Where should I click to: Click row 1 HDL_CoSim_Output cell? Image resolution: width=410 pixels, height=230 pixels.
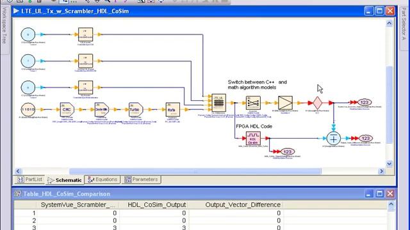[x=154, y=213]
